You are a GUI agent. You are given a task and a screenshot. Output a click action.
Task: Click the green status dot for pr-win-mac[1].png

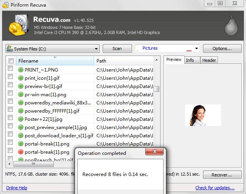click(x=21, y=94)
